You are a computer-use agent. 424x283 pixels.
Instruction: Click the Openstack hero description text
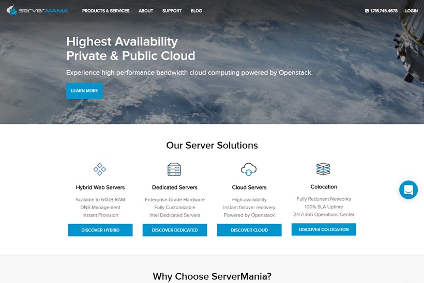pyautogui.click(x=189, y=73)
